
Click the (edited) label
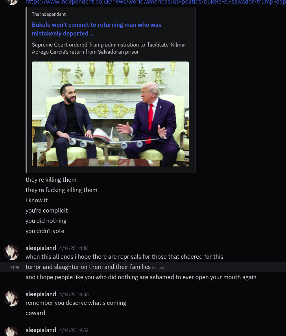point(159,268)
